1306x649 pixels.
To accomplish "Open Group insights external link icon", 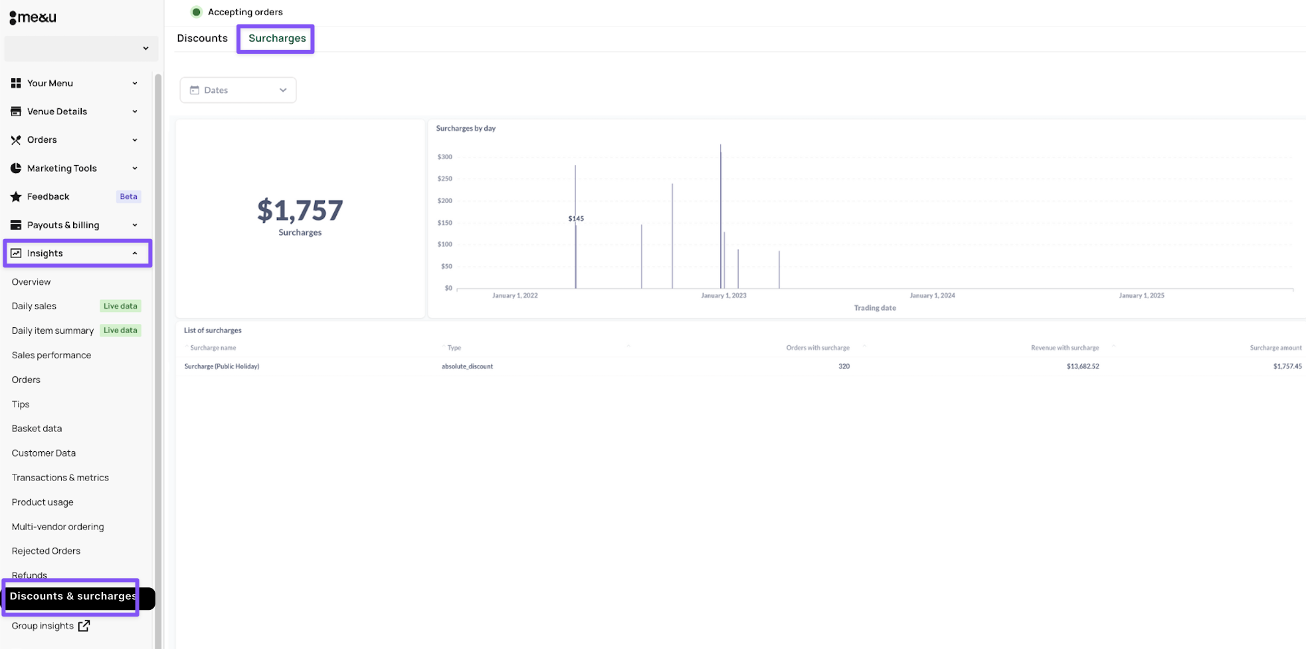I will point(84,626).
